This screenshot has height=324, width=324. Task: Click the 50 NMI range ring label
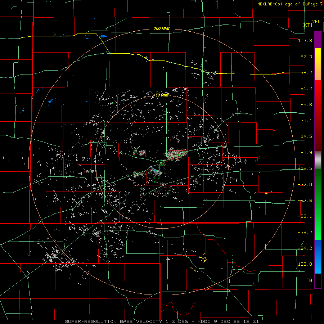point(162,95)
